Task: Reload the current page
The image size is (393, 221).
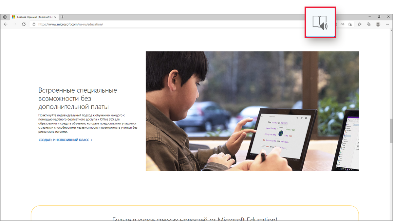Action: coord(24,24)
